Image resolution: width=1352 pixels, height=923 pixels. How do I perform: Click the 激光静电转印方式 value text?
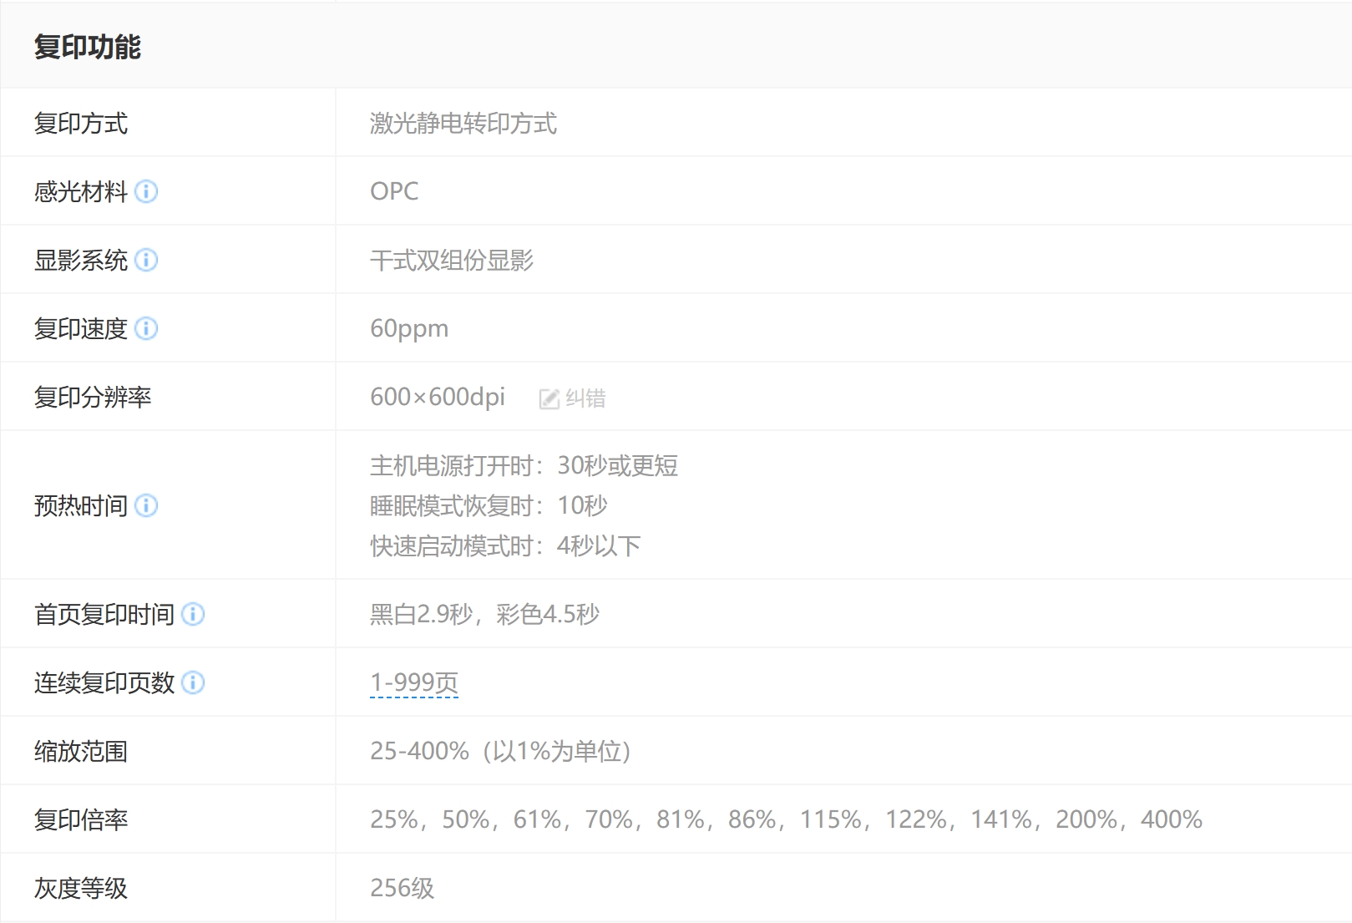pyautogui.click(x=463, y=124)
